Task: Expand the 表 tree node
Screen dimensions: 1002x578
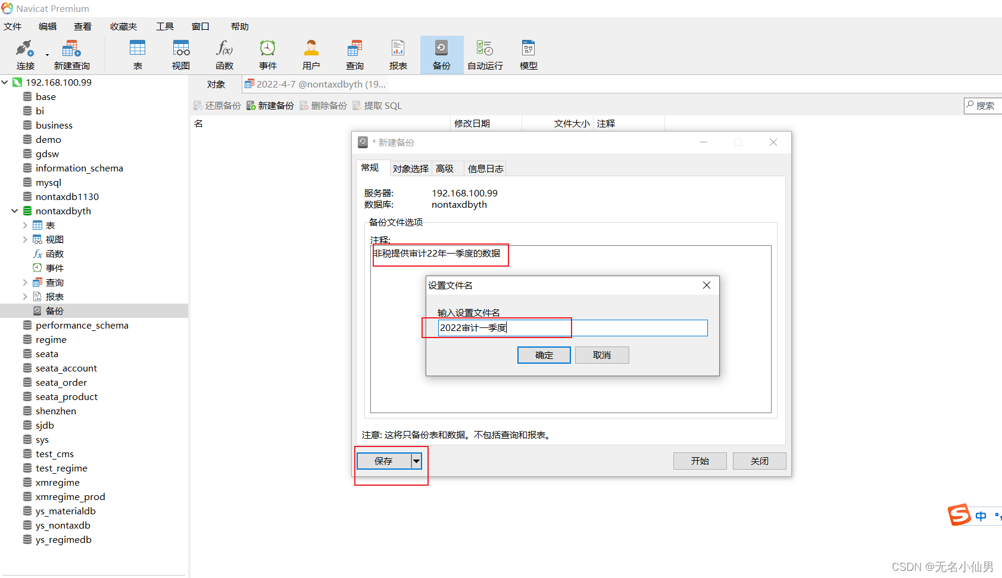Action: pos(25,225)
